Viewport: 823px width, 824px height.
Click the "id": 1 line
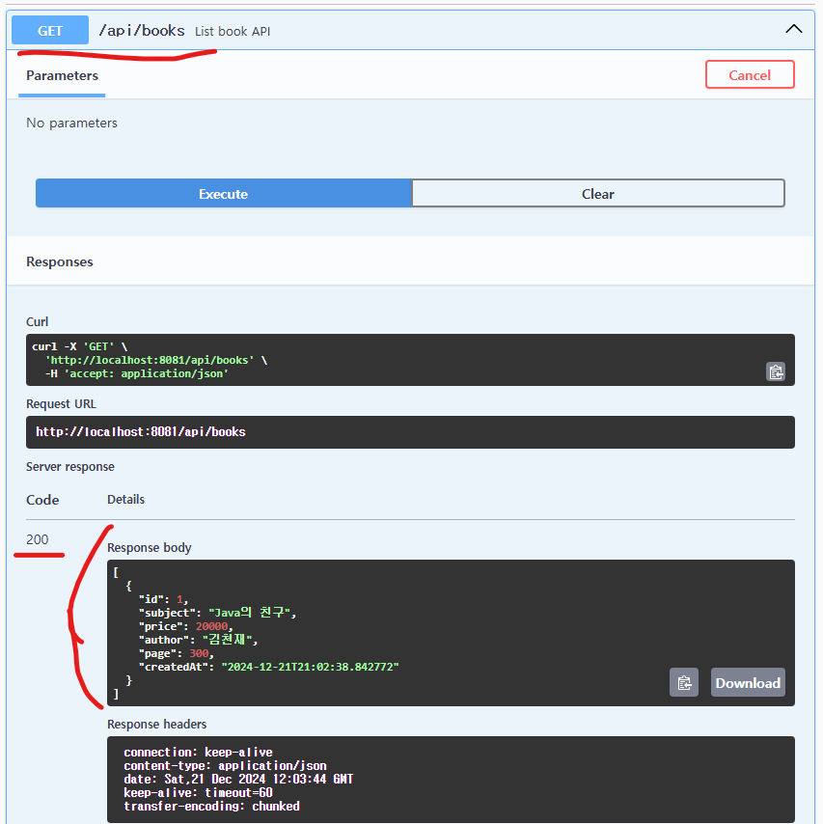point(163,599)
